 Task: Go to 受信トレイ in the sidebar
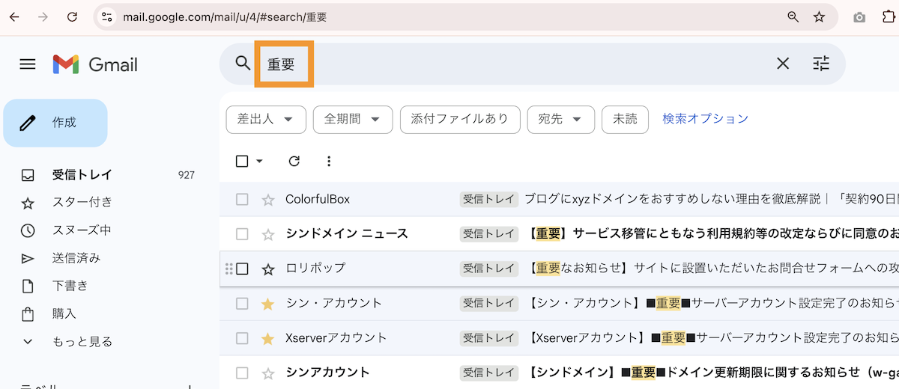[82, 175]
